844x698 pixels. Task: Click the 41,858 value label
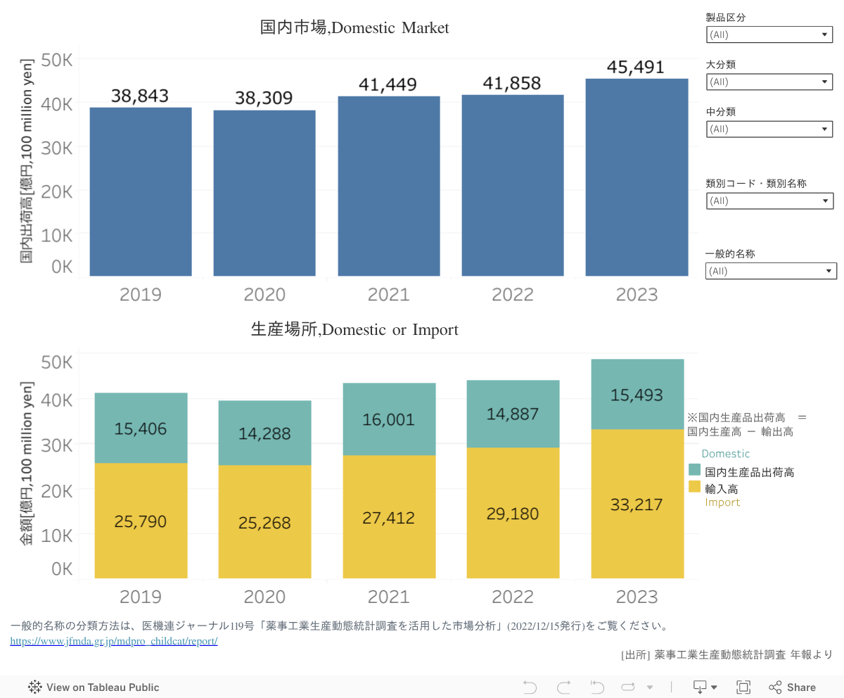pos(512,83)
